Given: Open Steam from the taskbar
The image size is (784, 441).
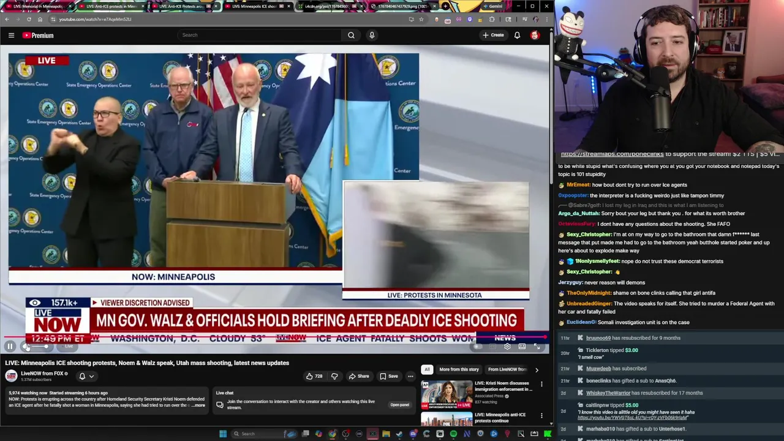Looking at the screenshot, I should [399, 434].
